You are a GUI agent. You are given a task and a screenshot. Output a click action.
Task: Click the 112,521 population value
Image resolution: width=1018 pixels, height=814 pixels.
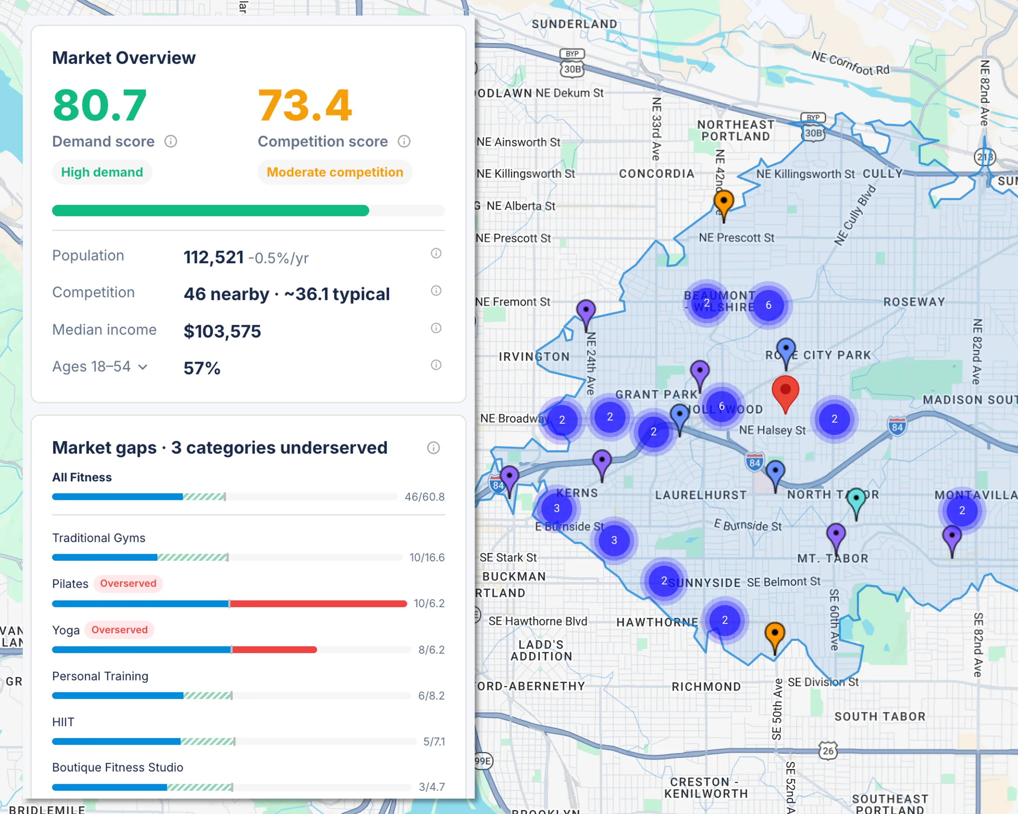tap(213, 258)
